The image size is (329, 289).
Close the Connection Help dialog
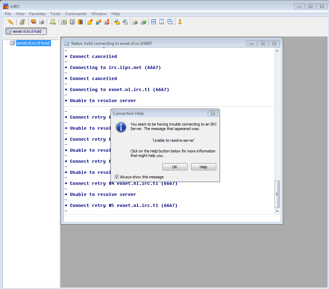pyautogui.click(x=213, y=113)
